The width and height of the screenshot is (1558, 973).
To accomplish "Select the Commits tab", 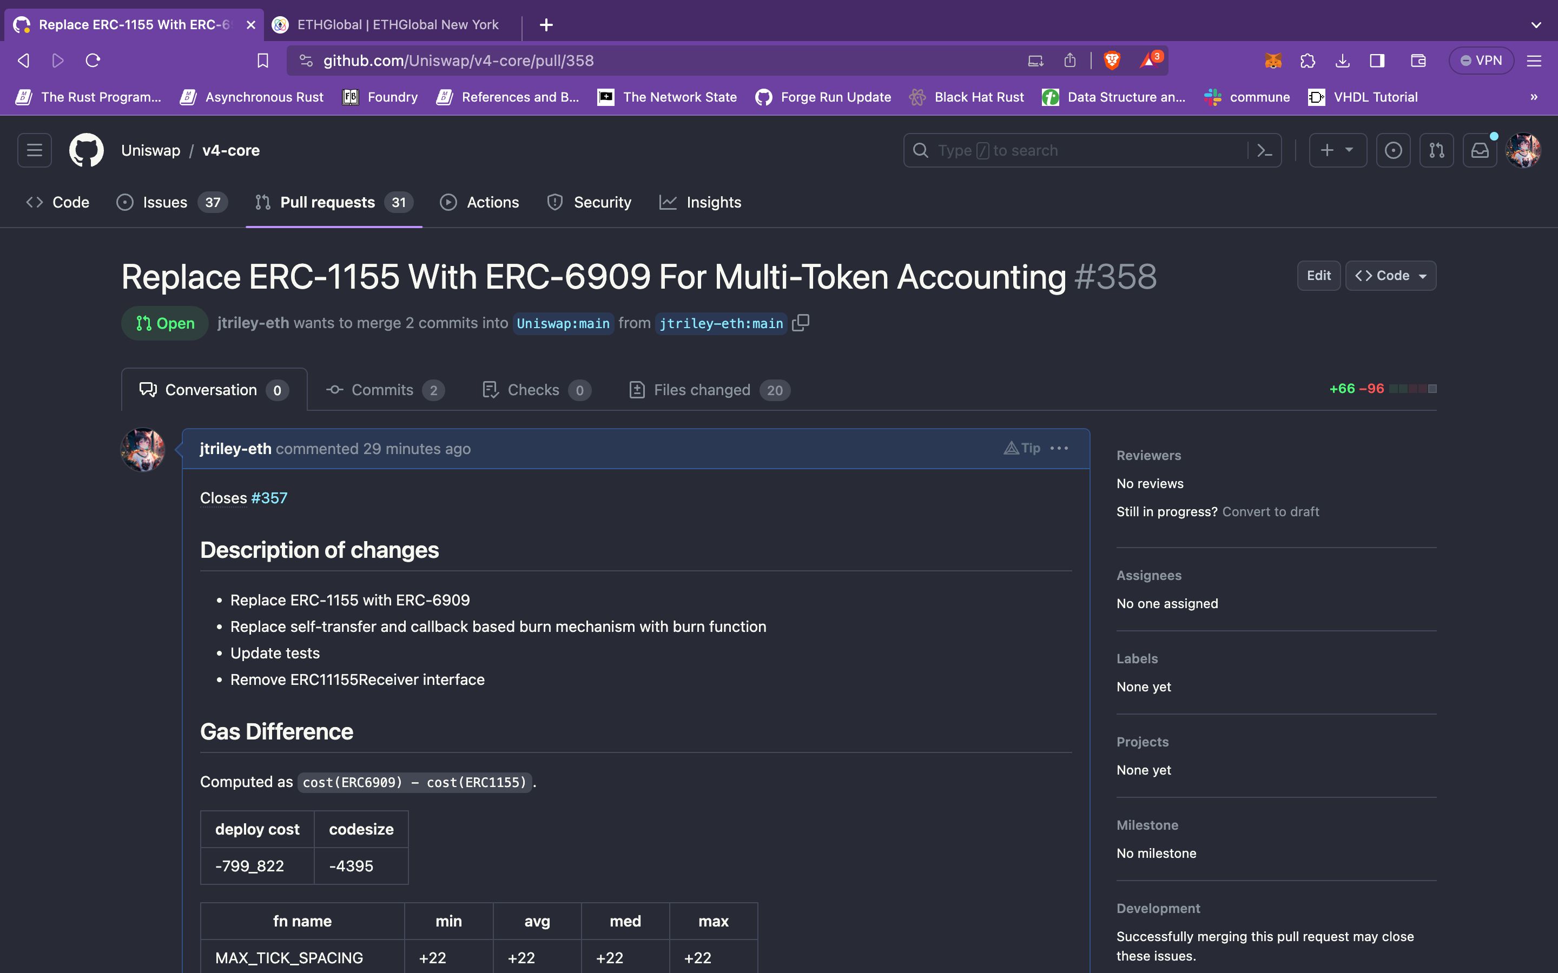I will point(381,389).
